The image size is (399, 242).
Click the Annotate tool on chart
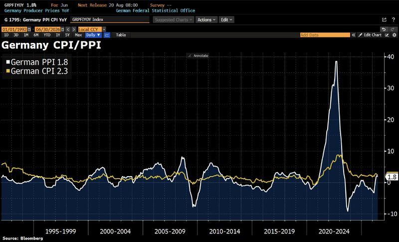pos(198,56)
